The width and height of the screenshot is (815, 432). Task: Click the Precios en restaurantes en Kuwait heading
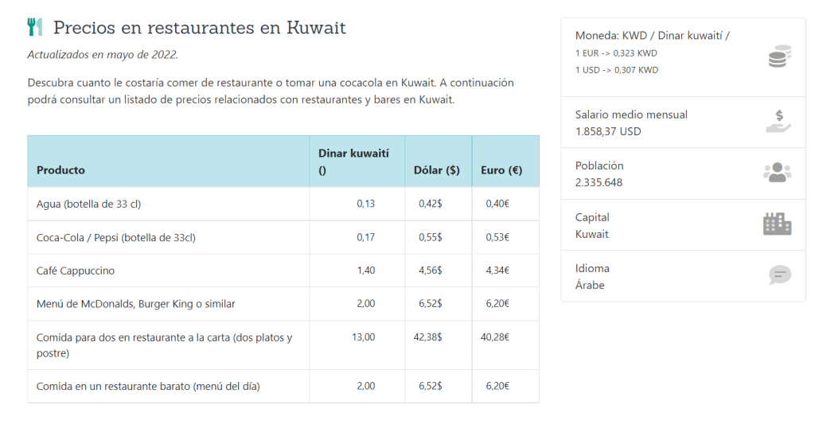199,28
